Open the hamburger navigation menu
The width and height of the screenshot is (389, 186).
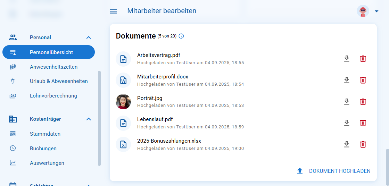click(113, 11)
